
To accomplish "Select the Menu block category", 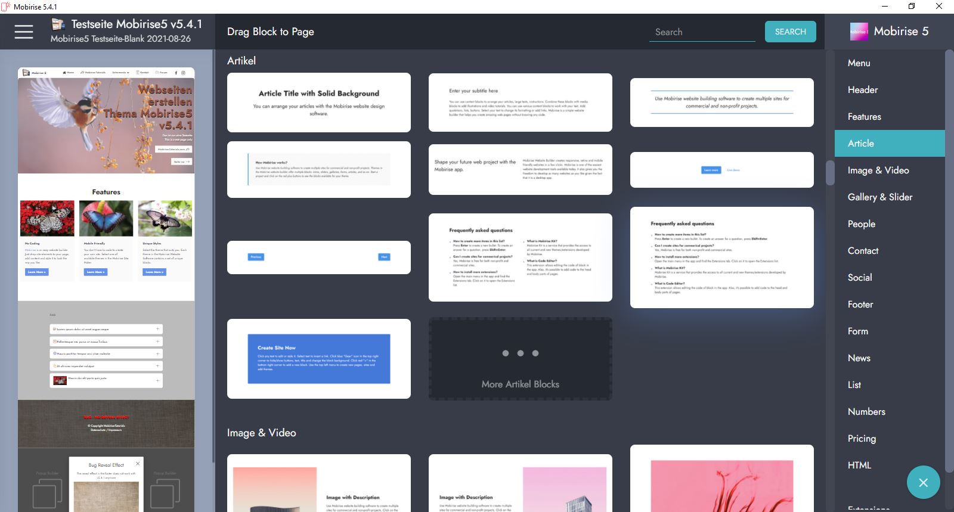I will click(x=890, y=63).
